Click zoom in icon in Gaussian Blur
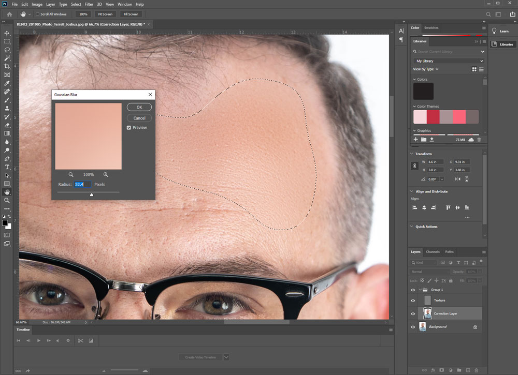 106,175
